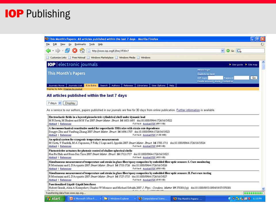276x207 pixels.
Task: Switch to Windows Explorer taskbar group
Action: [x=120, y=199]
